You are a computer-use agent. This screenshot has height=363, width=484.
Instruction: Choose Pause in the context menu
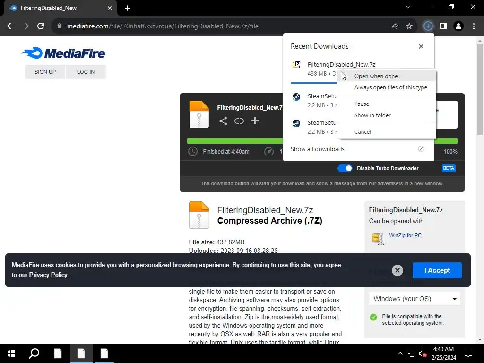coord(387,104)
